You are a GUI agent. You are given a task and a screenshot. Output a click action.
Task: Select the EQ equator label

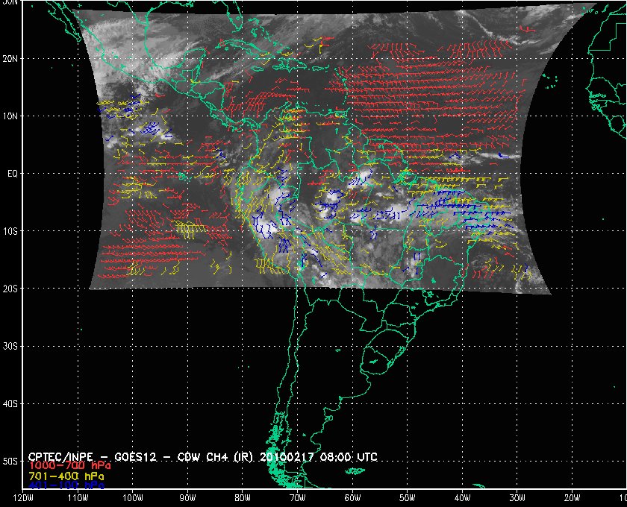click(12, 174)
